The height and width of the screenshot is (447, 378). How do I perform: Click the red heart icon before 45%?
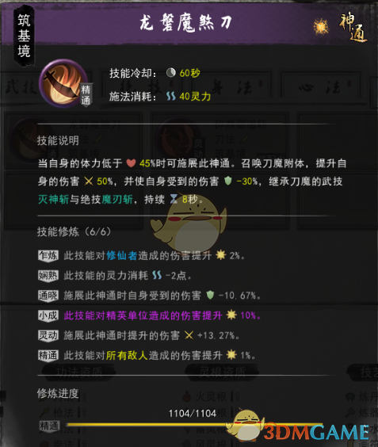131,163
